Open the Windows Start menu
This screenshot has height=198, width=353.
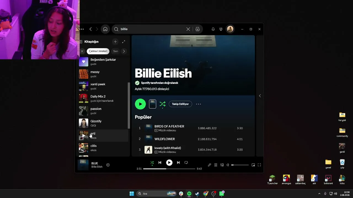pyautogui.click(x=132, y=194)
